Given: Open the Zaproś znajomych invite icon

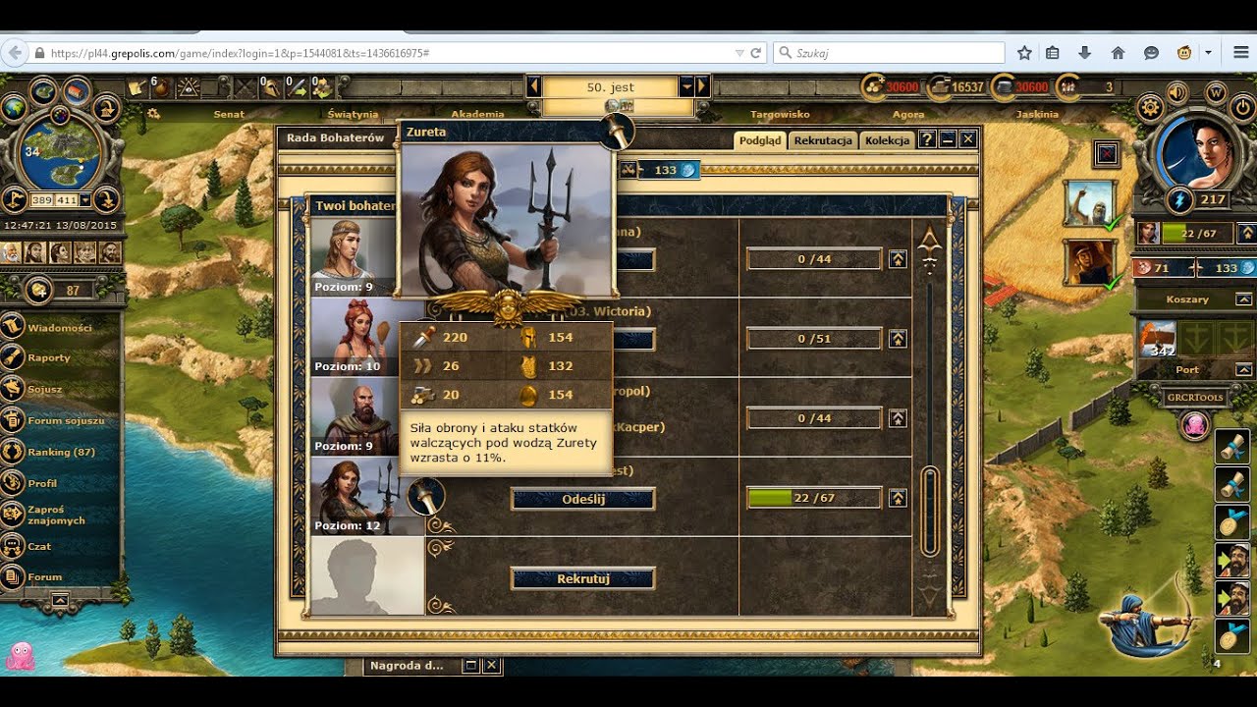Looking at the screenshot, I should tap(14, 515).
